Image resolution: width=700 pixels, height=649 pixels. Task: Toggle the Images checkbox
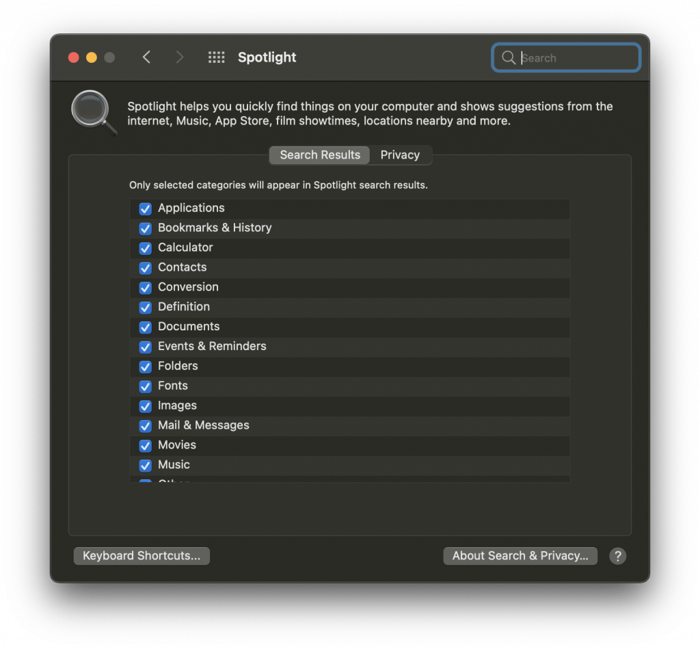pyautogui.click(x=145, y=406)
